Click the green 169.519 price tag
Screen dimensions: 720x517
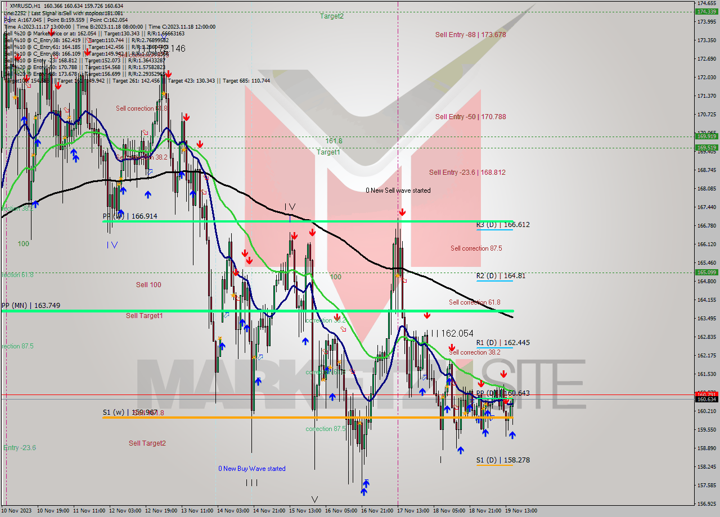coord(706,148)
